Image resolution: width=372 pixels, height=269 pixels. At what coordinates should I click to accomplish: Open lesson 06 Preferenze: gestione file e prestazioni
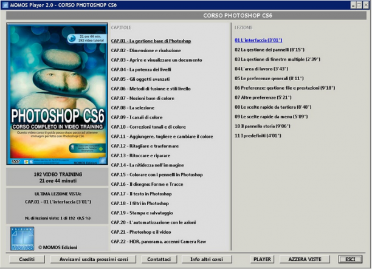(284, 88)
